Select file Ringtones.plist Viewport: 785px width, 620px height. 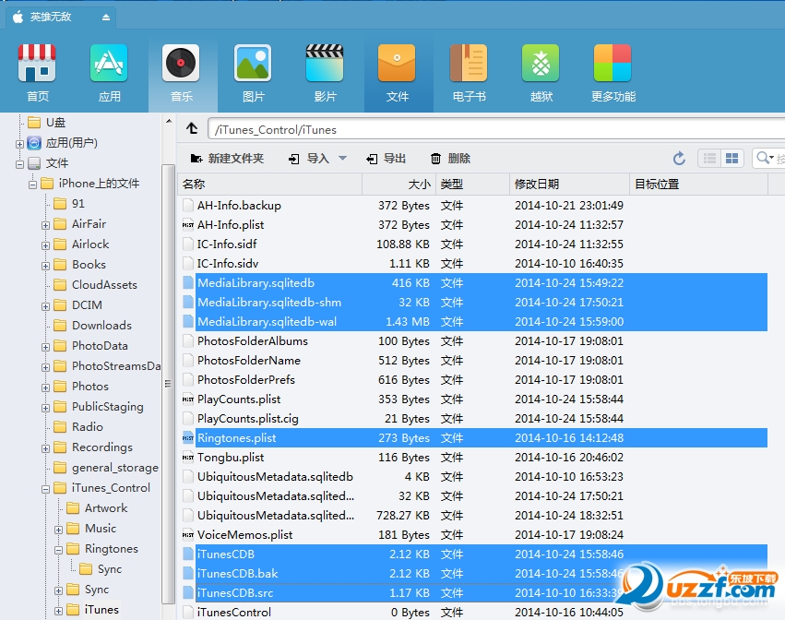[x=472, y=438]
